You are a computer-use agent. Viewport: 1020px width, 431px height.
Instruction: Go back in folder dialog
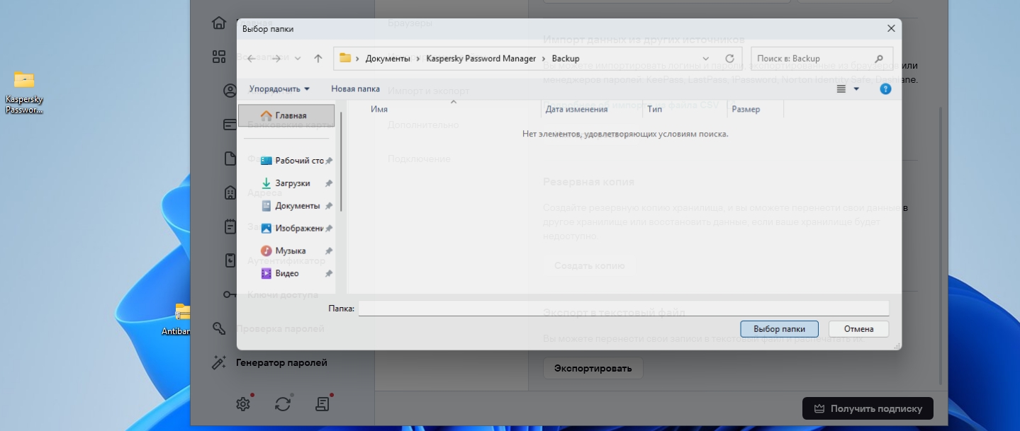(x=252, y=59)
